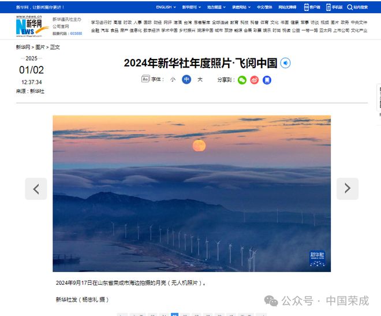
Task: Expand the ENGLISH language dropdown
Action: 166,7
